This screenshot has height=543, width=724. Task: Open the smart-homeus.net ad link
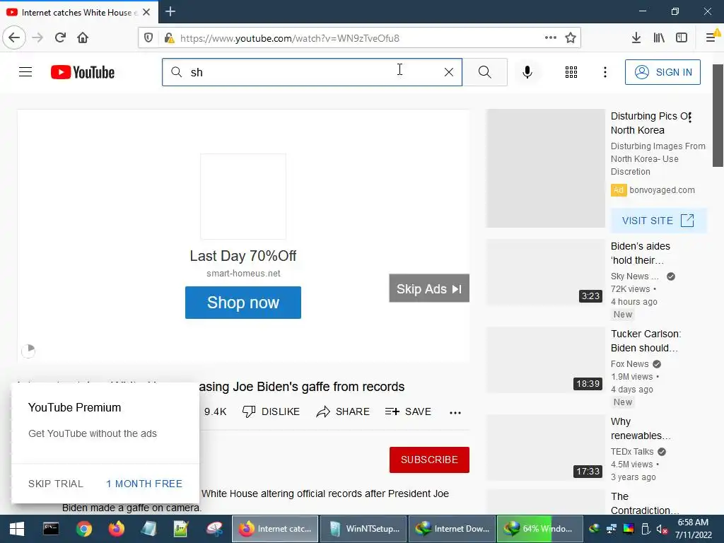[243, 274]
